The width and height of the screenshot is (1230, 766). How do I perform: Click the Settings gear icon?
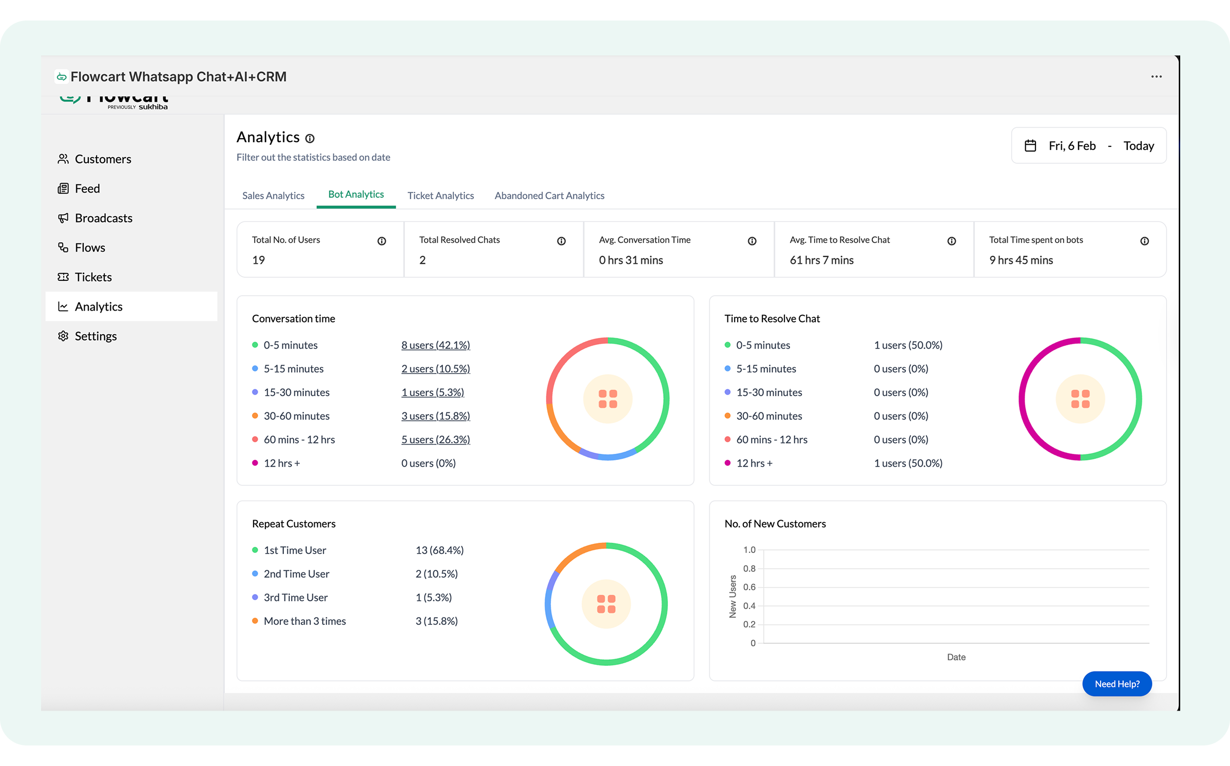[63, 336]
